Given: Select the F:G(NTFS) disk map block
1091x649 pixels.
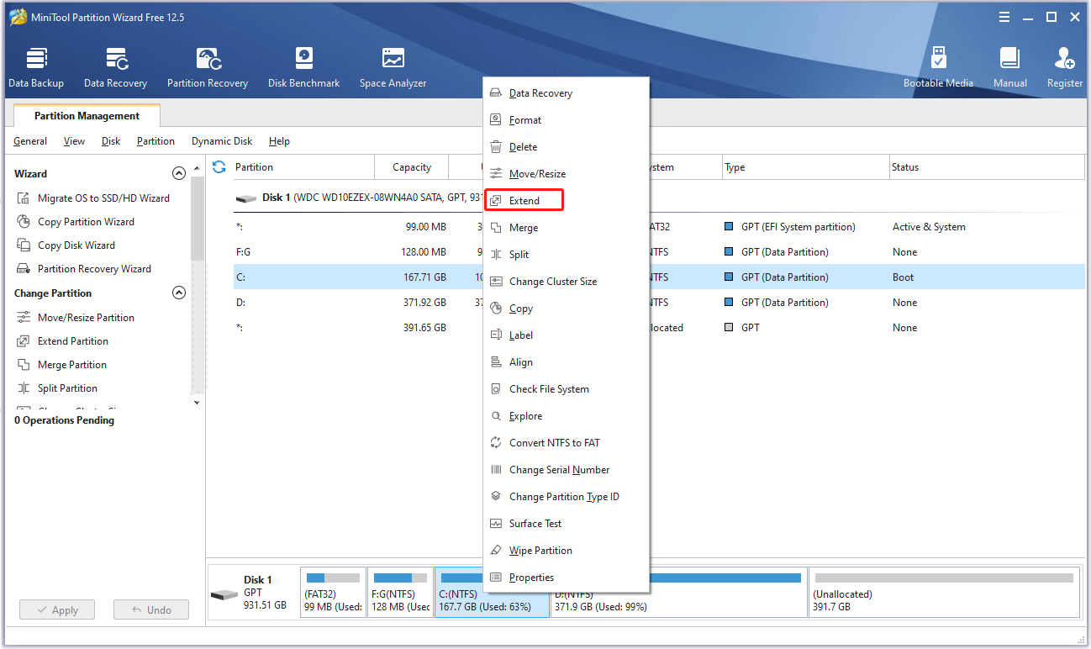Looking at the screenshot, I should [400, 593].
